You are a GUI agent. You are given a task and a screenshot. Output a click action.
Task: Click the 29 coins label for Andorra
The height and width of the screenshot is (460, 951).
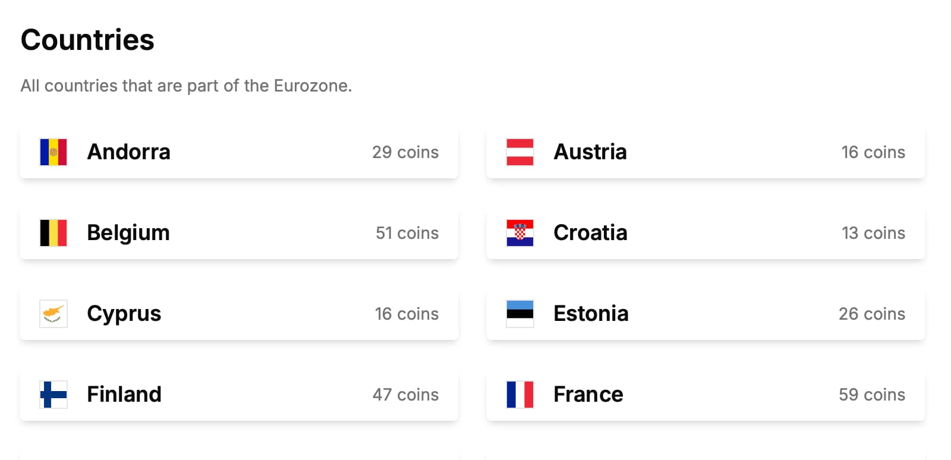pyautogui.click(x=405, y=152)
